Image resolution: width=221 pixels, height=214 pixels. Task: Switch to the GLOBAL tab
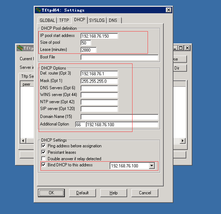click(47, 20)
